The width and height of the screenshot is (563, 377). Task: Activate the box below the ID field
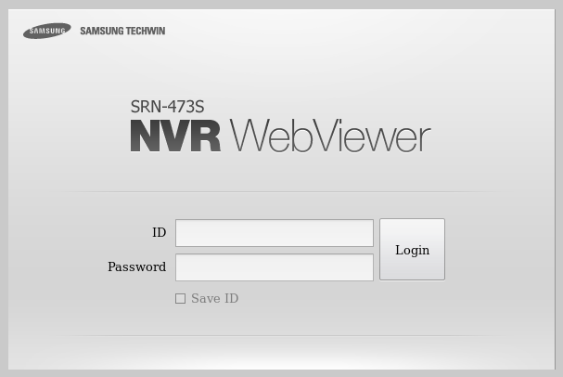275,267
